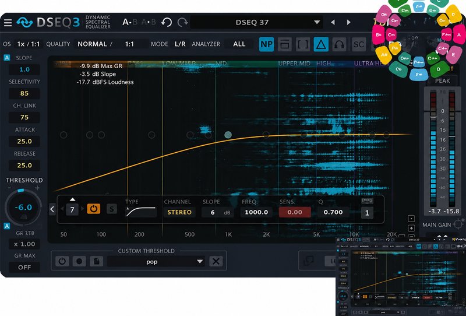Click the peak readout -3.7

pyautogui.click(x=434, y=211)
